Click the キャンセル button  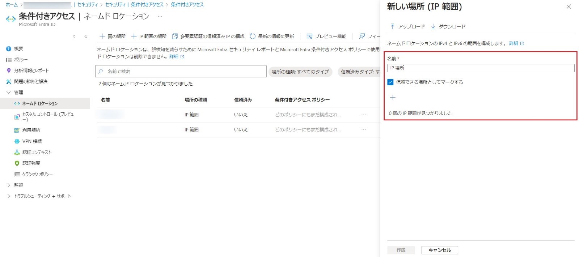click(440, 250)
